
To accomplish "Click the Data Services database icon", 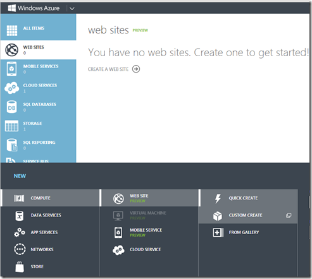I will pyautogui.click(x=19, y=216).
